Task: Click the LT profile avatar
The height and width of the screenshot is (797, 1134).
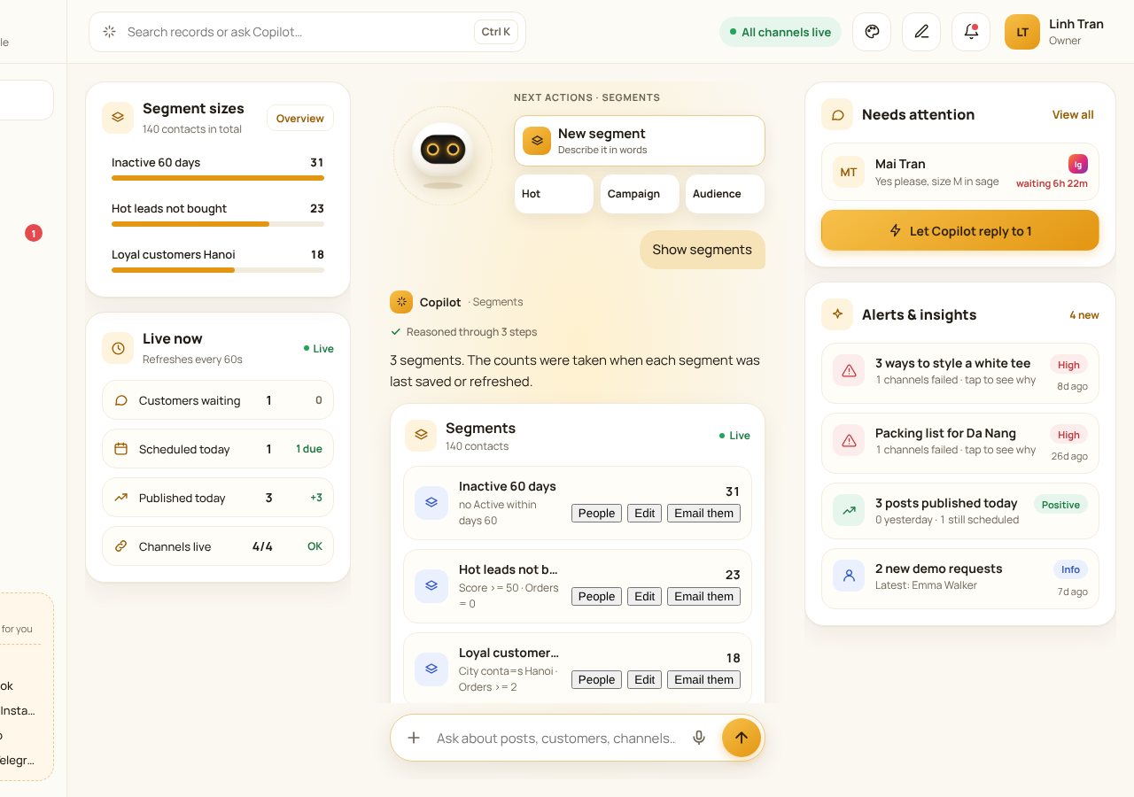Action: (1022, 32)
